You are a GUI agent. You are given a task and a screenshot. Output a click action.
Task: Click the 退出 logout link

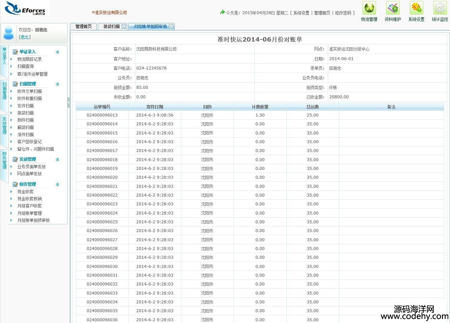[25, 37]
